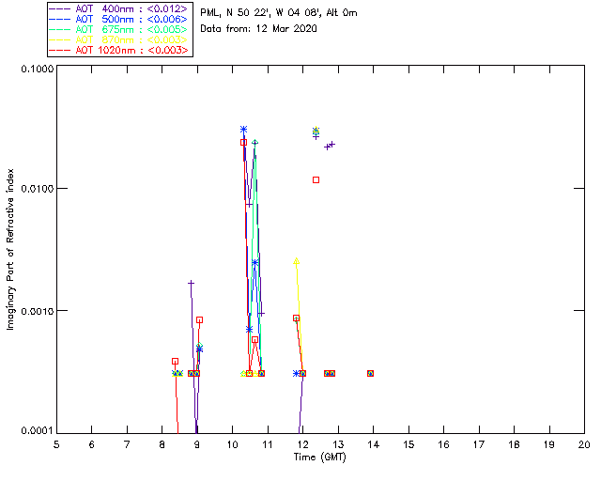Click the rightmost data marker near 14 hours
The width and height of the screenshot is (601, 481).
pyautogui.click(x=370, y=374)
